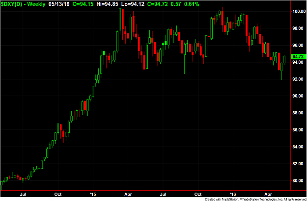
Task: Click the 80.00 price axis label
Action: pyautogui.click(x=298, y=180)
